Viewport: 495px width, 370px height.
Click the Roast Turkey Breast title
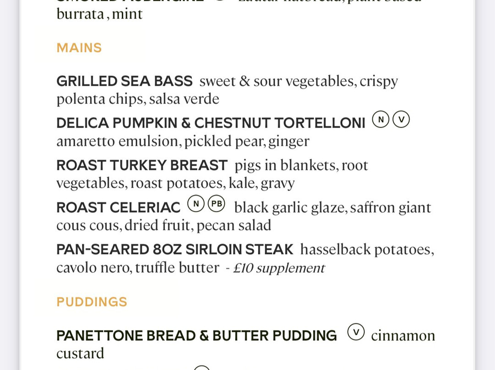tap(142, 165)
